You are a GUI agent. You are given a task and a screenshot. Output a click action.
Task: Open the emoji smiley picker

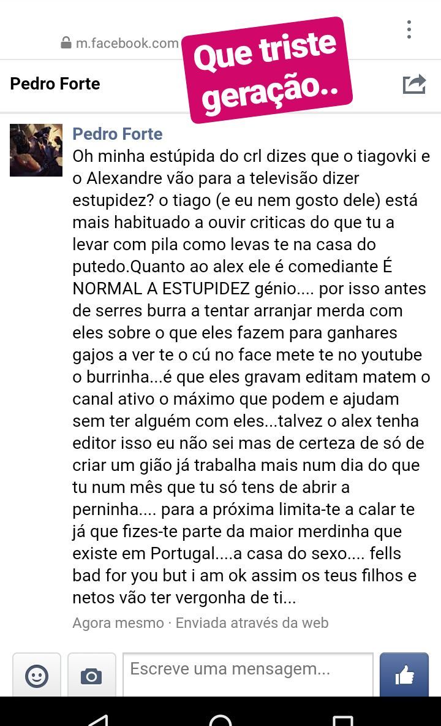pos(37,676)
